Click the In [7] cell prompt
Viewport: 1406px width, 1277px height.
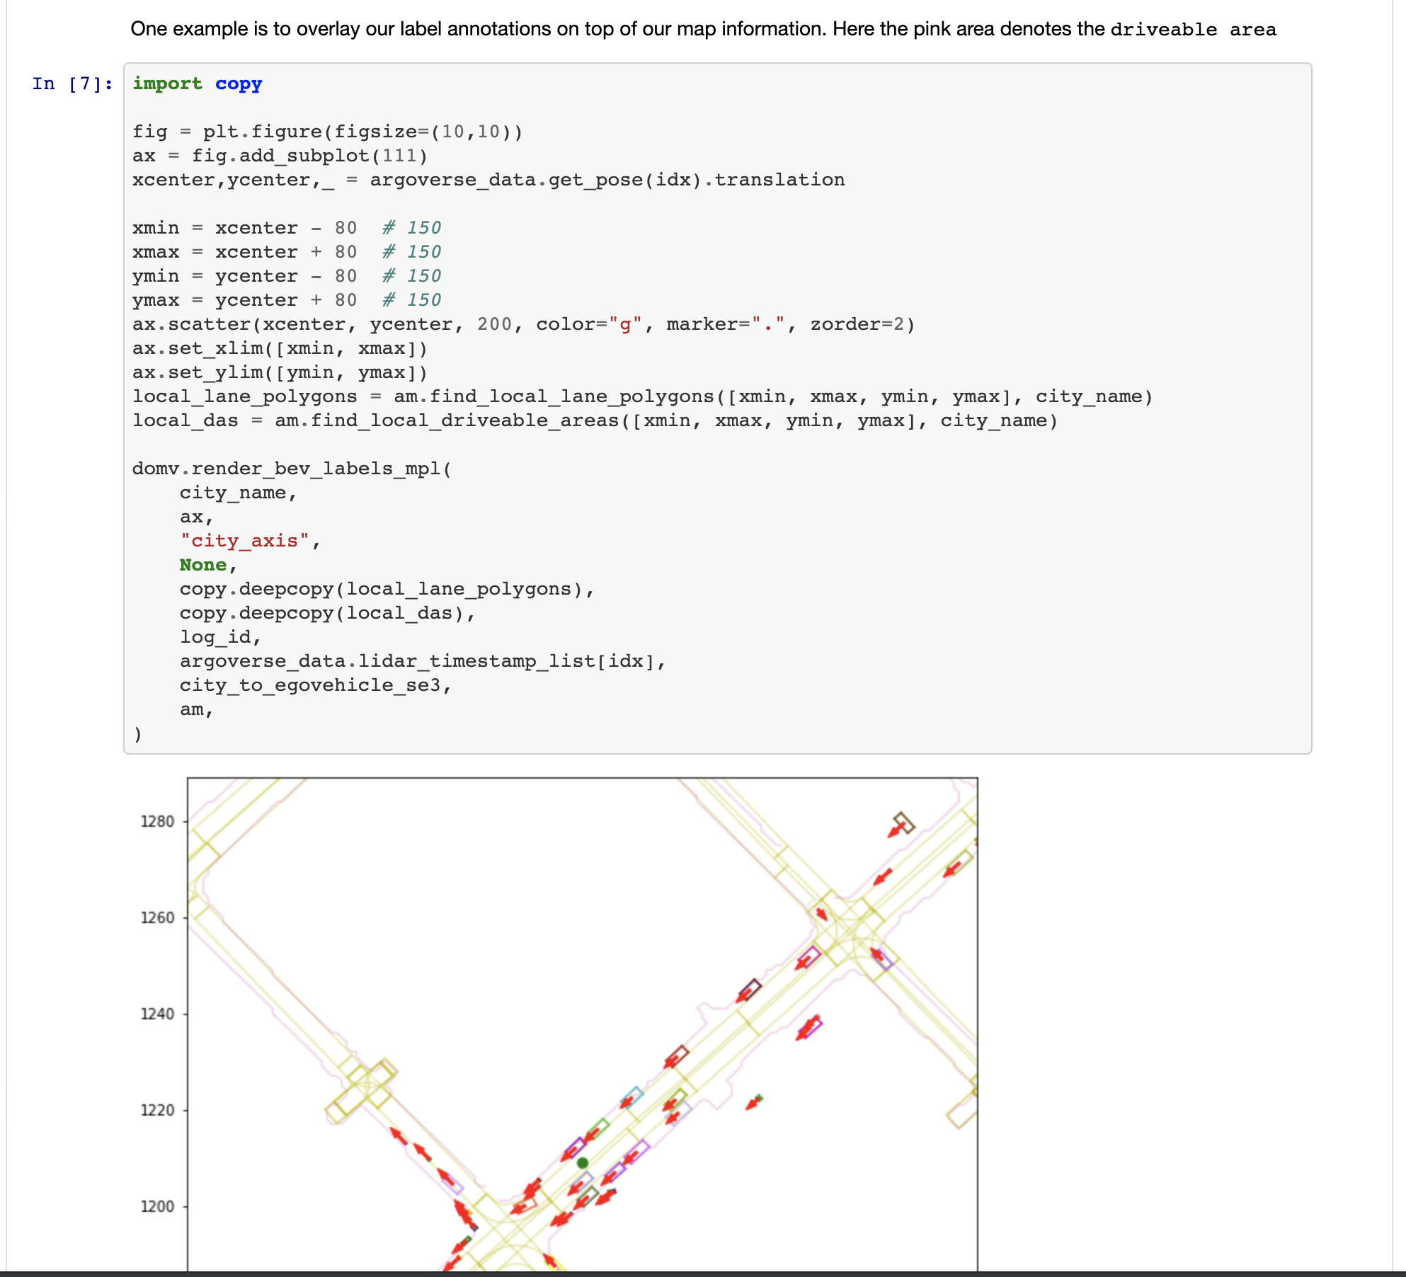coord(72,84)
